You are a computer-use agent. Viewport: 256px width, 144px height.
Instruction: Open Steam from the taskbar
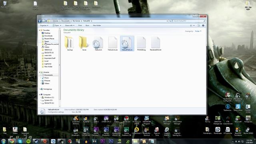coord(36,141)
